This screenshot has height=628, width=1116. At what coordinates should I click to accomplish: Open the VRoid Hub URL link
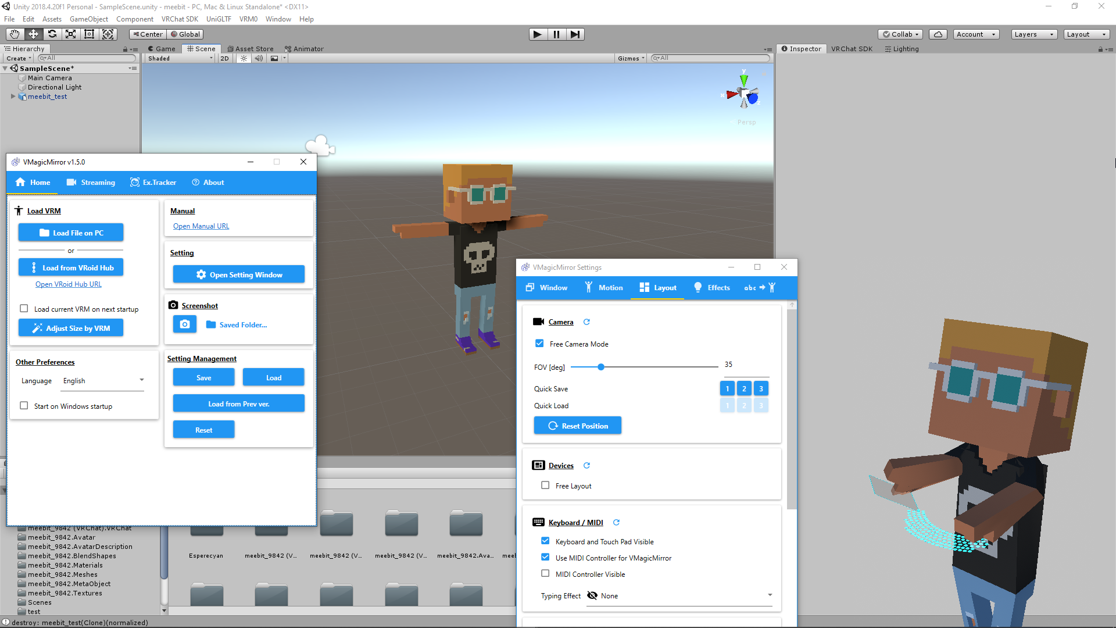pos(69,284)
